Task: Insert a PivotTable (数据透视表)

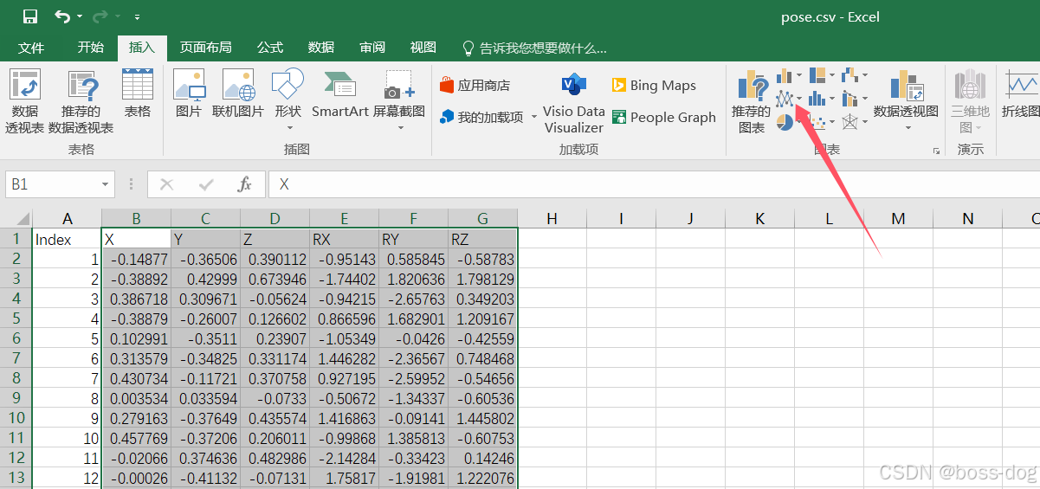Action: click(x=25, y=102)
